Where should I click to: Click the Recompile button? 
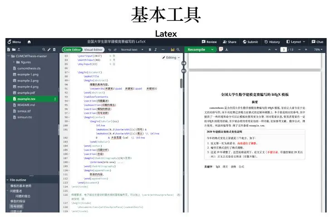point(196,50)
